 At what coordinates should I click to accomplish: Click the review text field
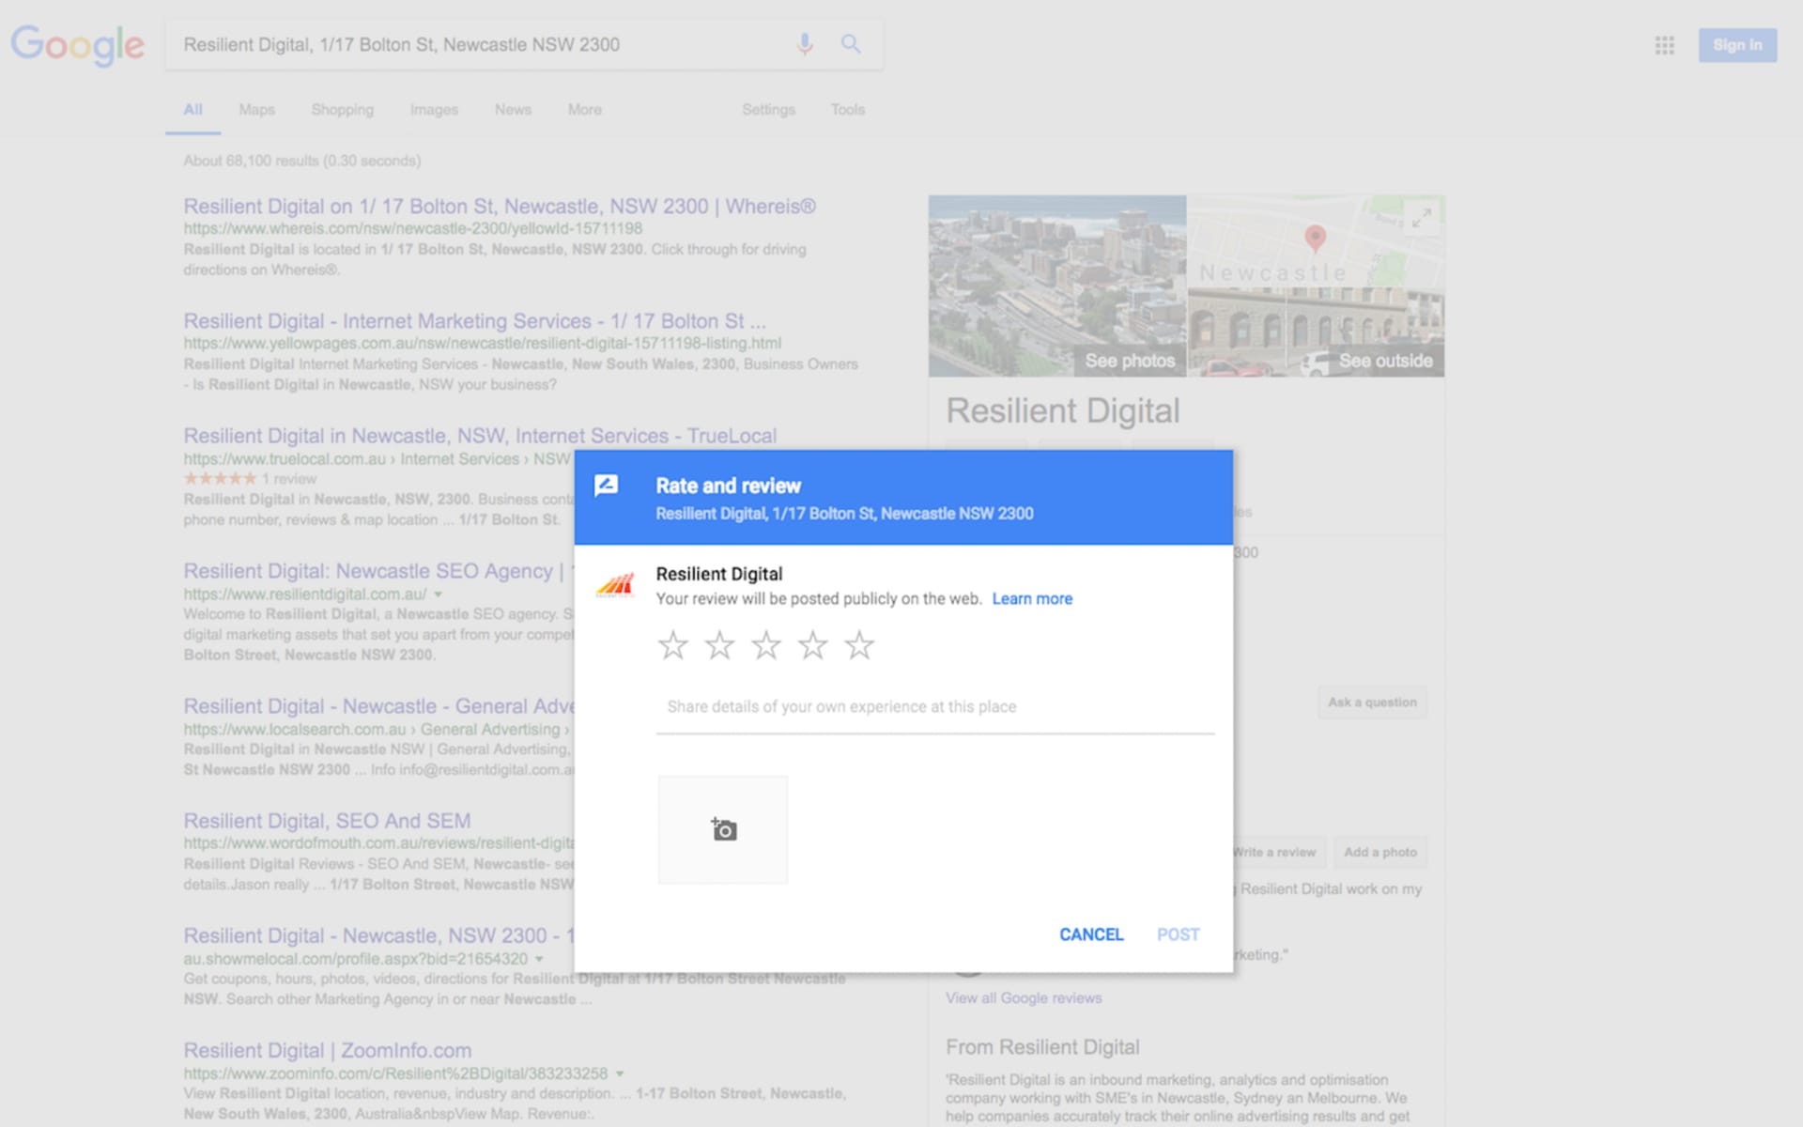point(935,707)
